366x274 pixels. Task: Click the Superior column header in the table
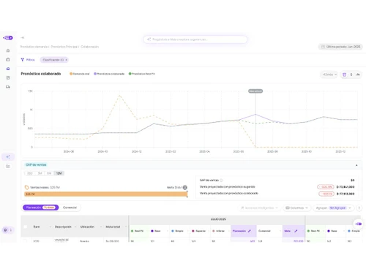[x=201, y=231]
